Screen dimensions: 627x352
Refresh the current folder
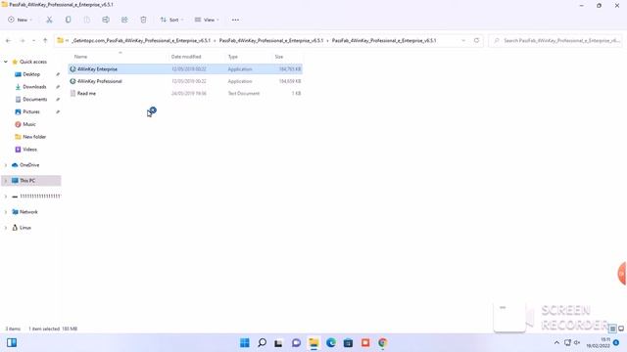[476, 40]
